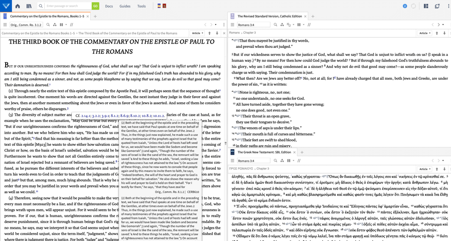Open the layouts icon in top bar

coord(426,6)
